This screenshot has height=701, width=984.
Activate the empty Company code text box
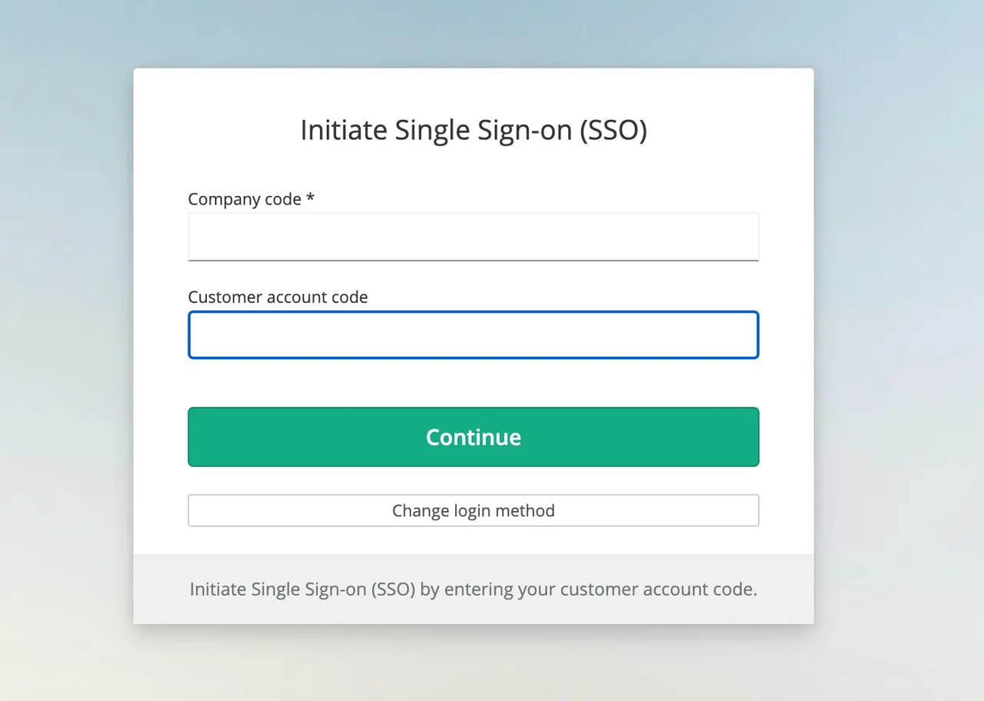473,236
